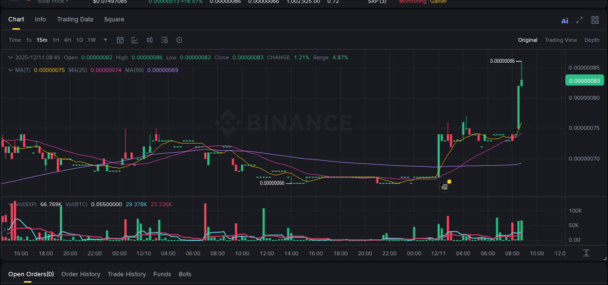The width and height of the screenshot is (608, 285).
Task: Select the 1D timeframe
Action: (x=79, y=40)
